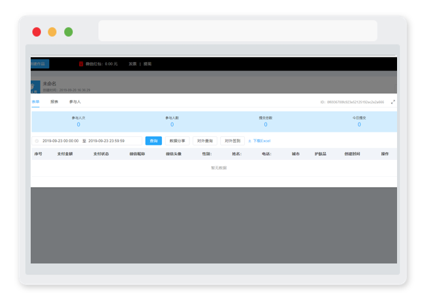
Task: Click start date 2019-09-23 00:00:00
Action: (61, 141)
